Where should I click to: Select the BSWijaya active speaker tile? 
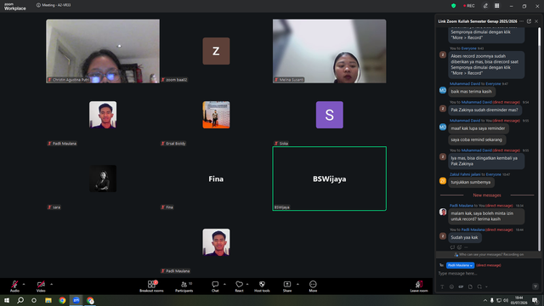tap(329, 178)
